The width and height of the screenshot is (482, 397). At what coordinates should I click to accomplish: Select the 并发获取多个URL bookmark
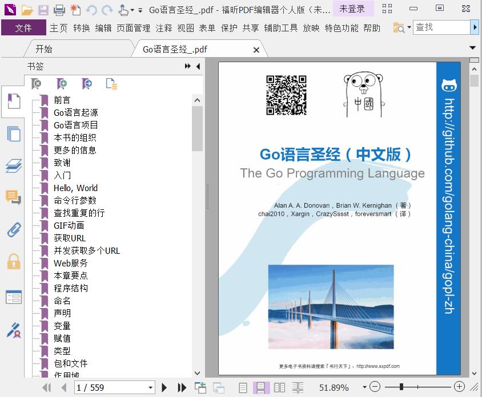point(87,250)
